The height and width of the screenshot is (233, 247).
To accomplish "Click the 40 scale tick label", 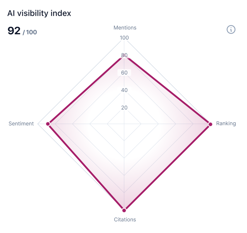I will (124, 90).
